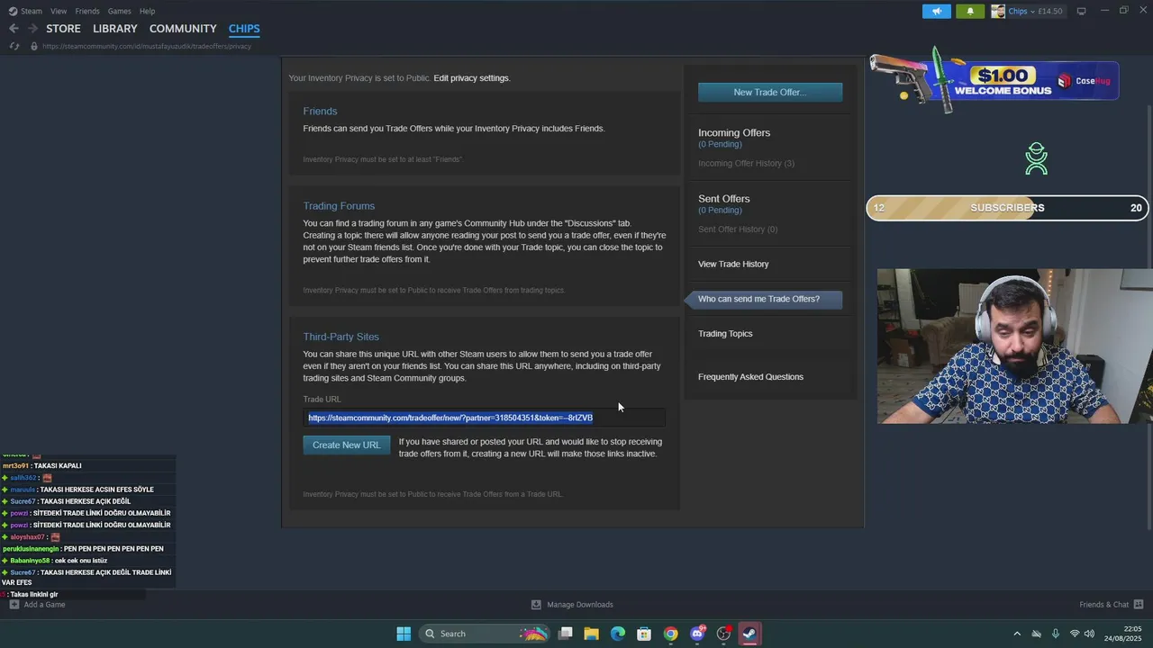Screen dimensions: 1153x648
Task: Click the Trading Forums heading
Action: click(x=339, y=206)
